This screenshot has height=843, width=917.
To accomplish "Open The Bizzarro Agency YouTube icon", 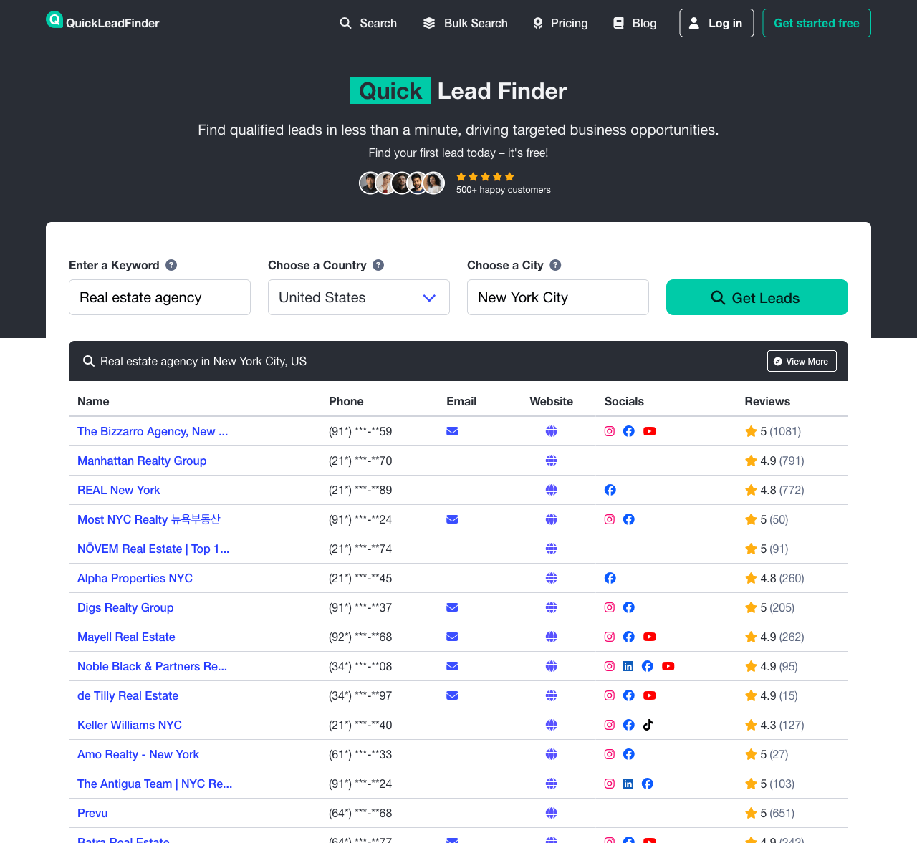I will [650, 431].
